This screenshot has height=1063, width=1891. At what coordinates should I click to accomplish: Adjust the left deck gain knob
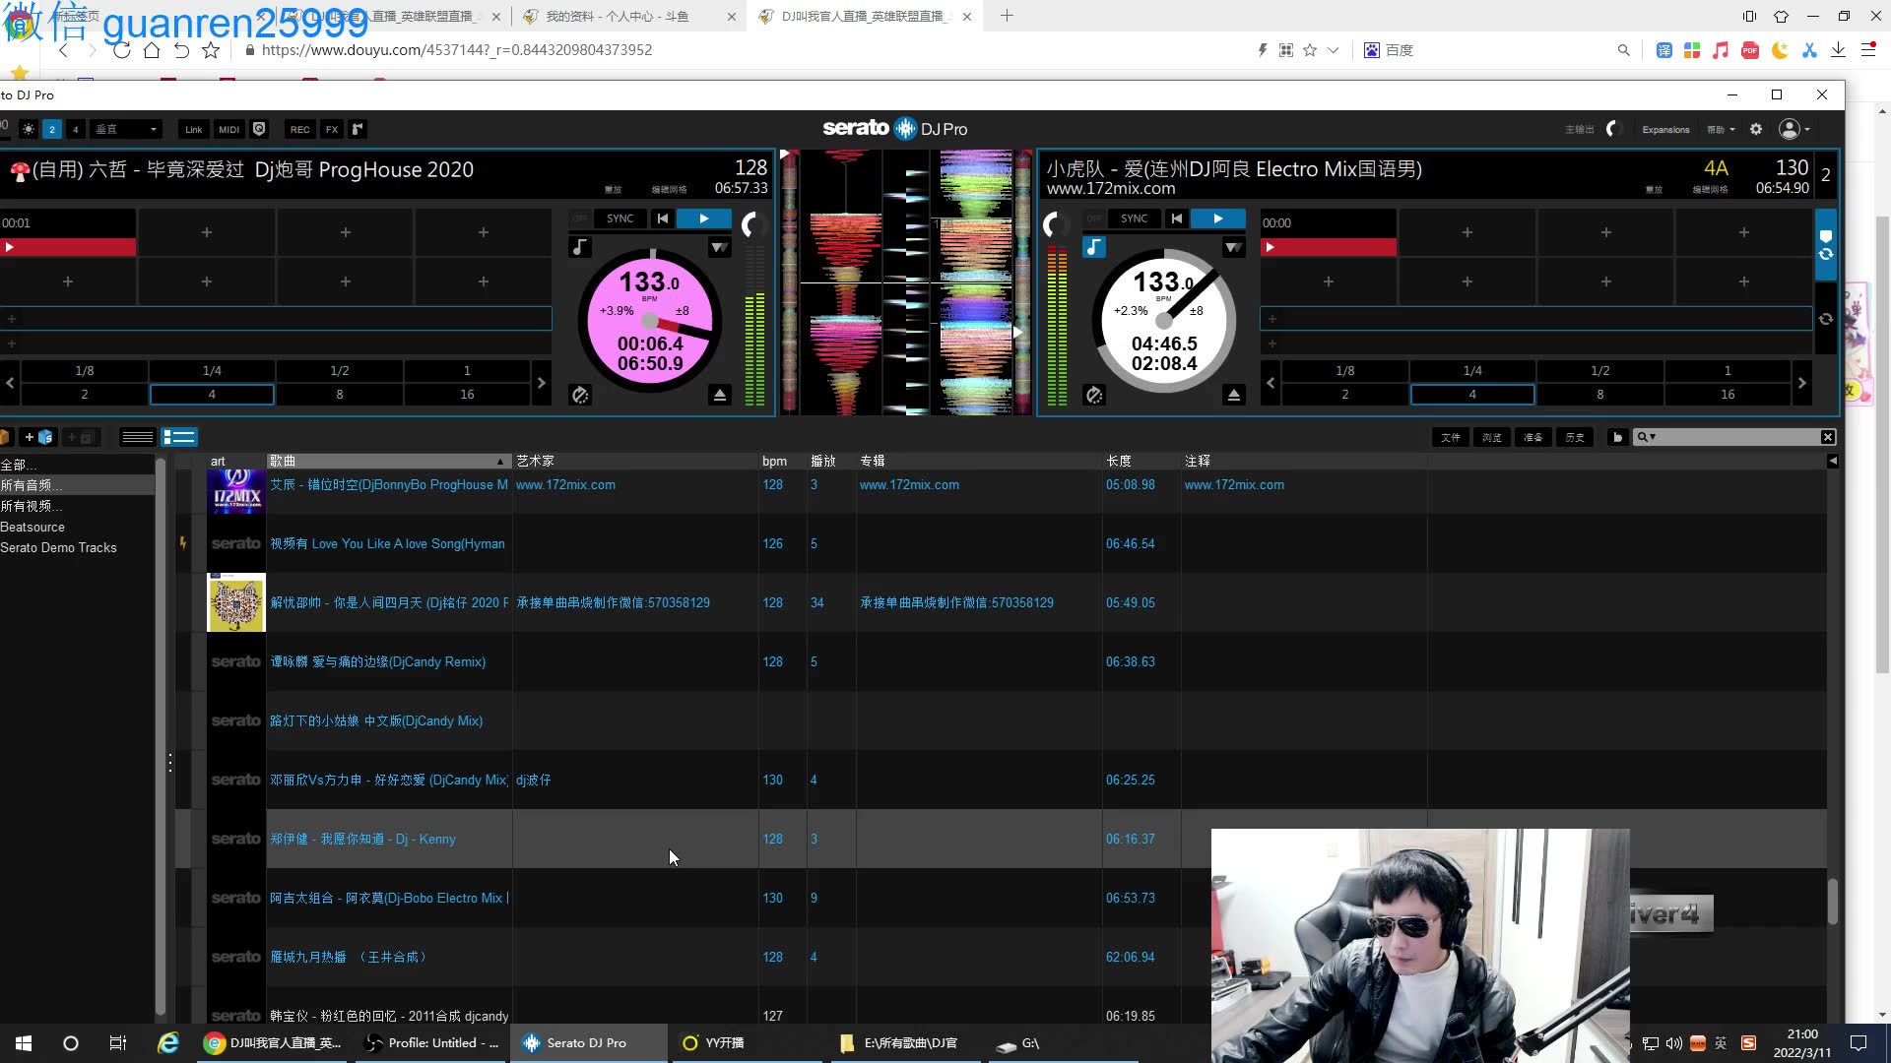[753, 225]
